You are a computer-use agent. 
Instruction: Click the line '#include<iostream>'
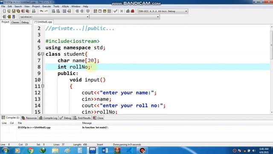coord(73,41)
